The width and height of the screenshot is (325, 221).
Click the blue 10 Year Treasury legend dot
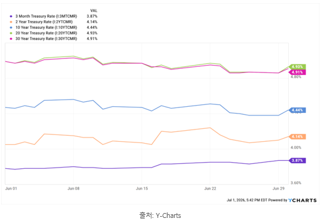coord(11,28)
